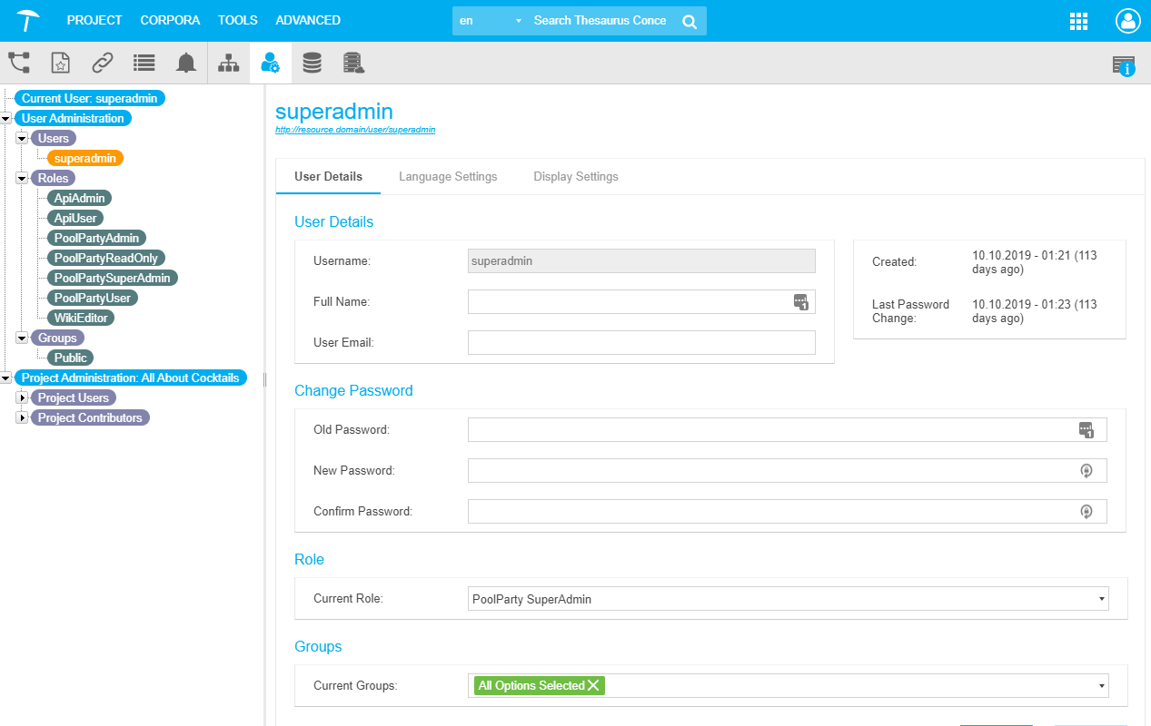Select Project Administration: All About Cocktails
The width and height of the screenshot is (1151, 726).
click(x=131, y=378)
